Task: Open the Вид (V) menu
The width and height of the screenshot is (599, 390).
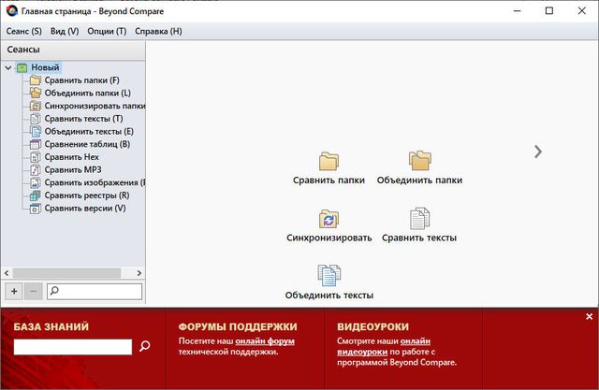Action: [65, 31]
